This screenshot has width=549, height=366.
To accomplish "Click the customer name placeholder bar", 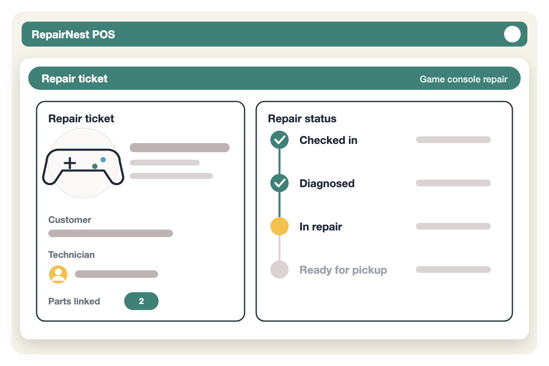I will click(111, 233).
